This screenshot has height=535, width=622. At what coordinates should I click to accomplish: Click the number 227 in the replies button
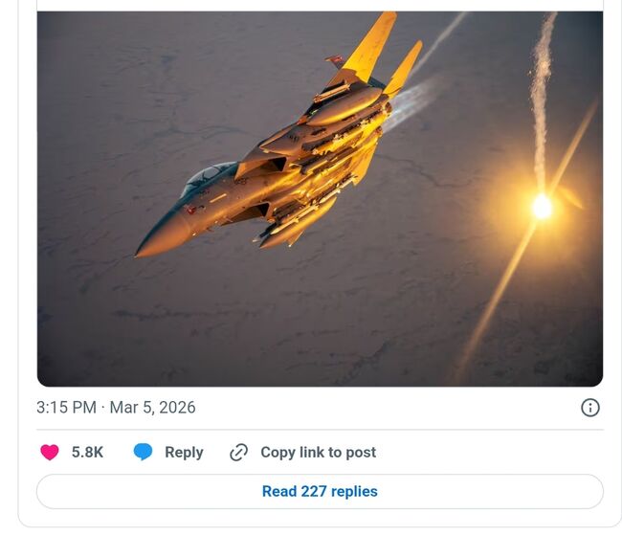(314, 491)
